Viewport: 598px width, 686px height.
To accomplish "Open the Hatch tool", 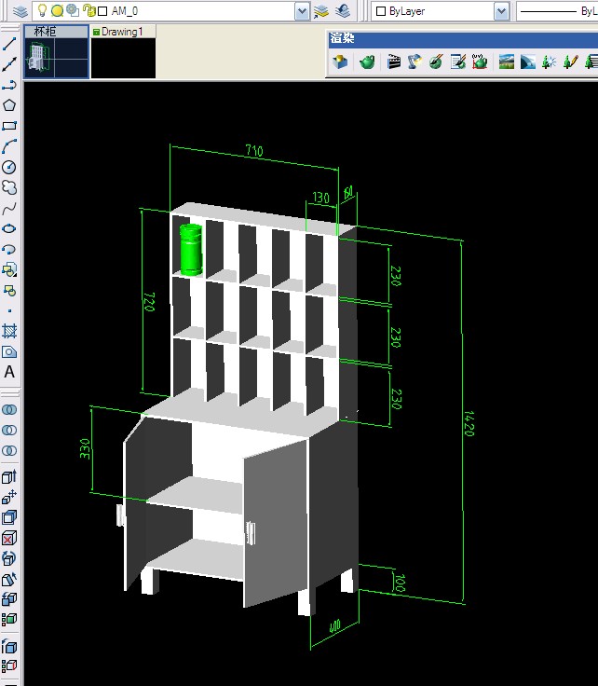I will tap(9, 331).
